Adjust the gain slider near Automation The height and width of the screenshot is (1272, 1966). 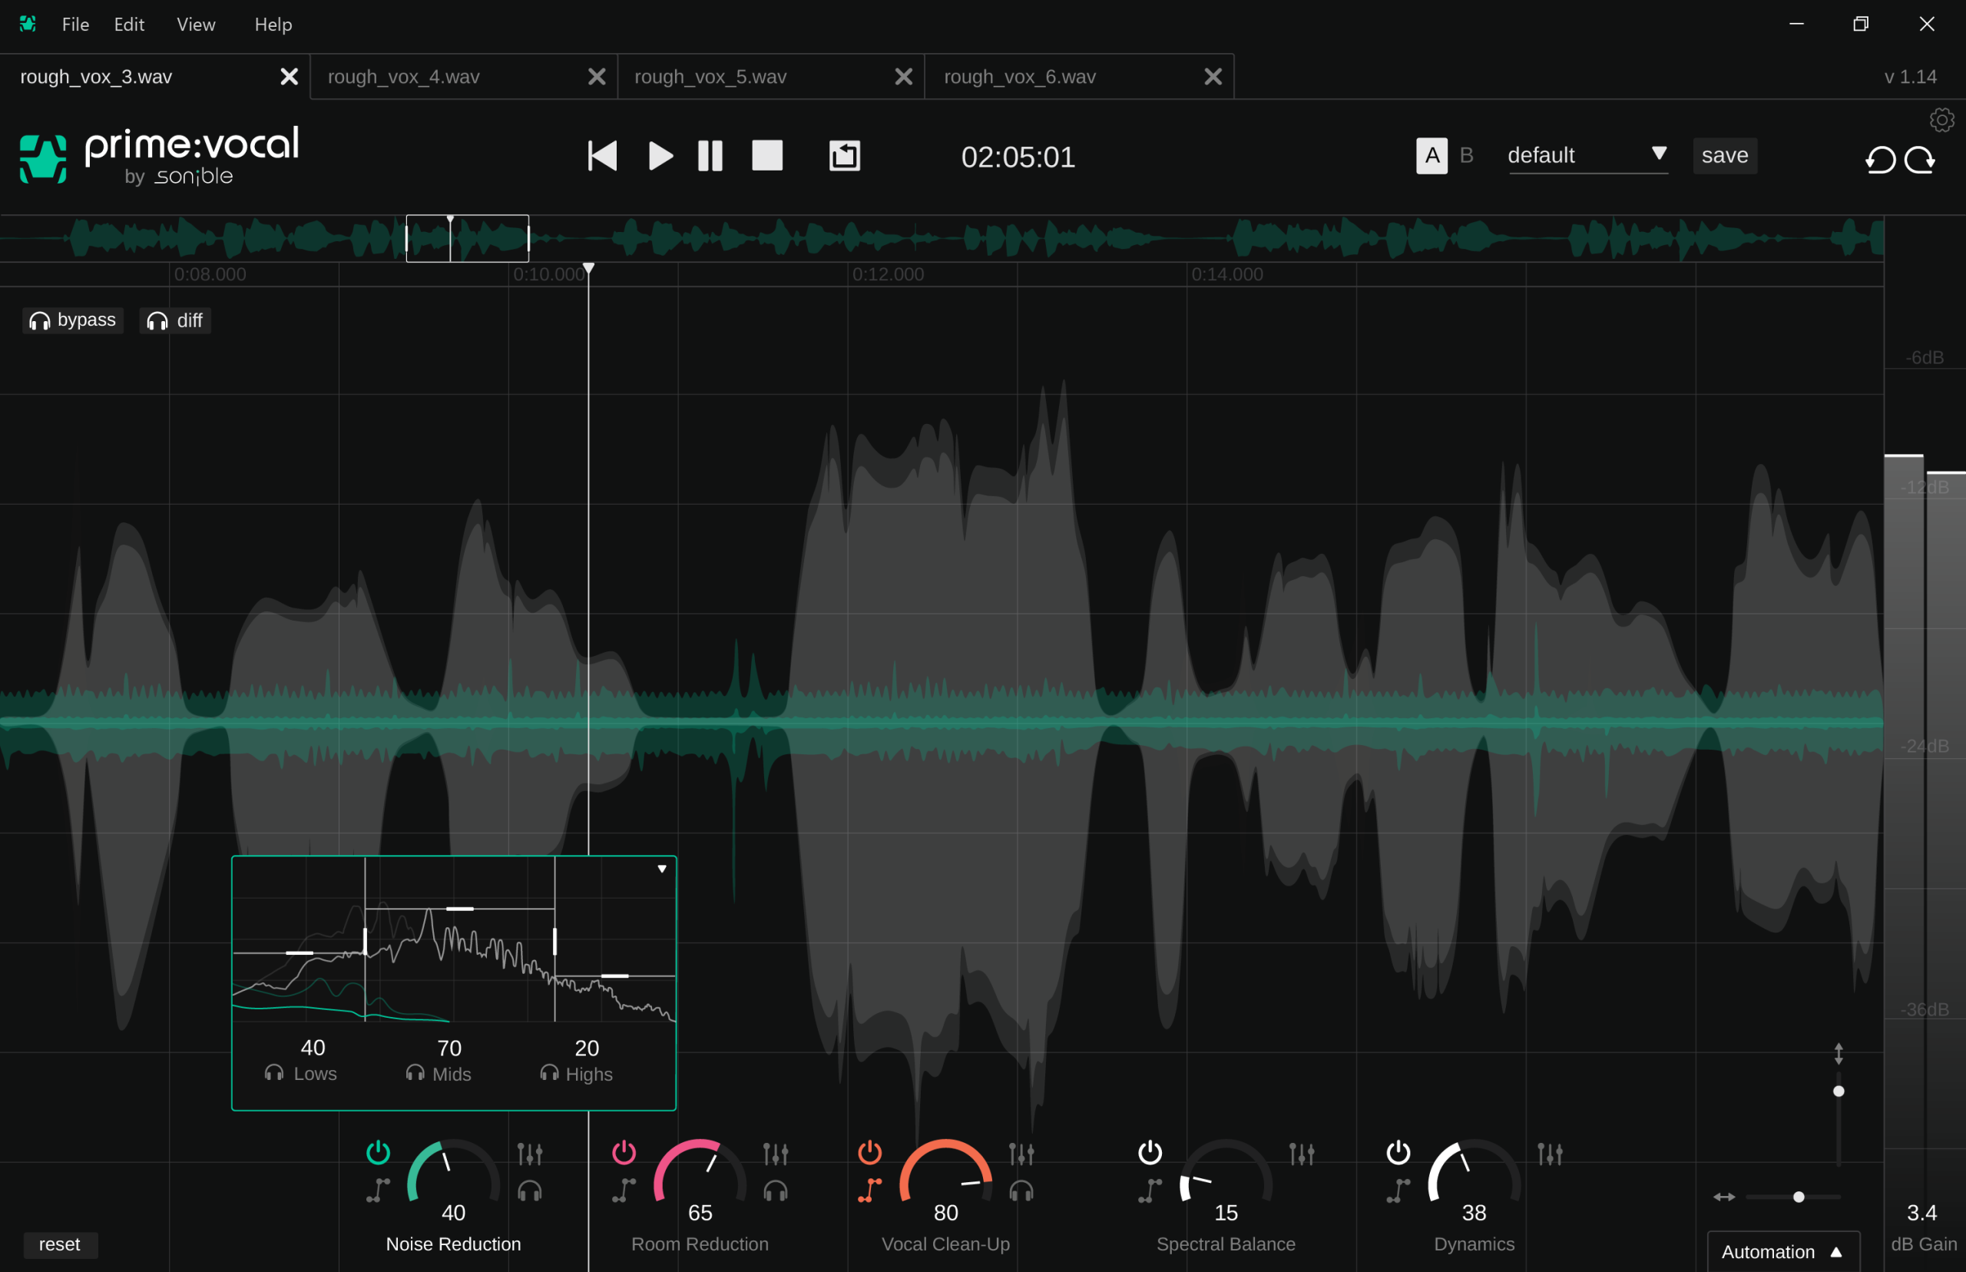click(x=1800, y=1197)
